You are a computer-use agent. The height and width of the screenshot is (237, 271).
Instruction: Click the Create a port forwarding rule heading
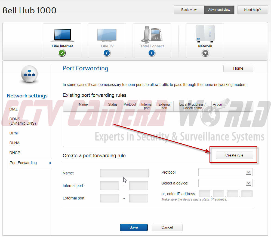pos(94,156)
